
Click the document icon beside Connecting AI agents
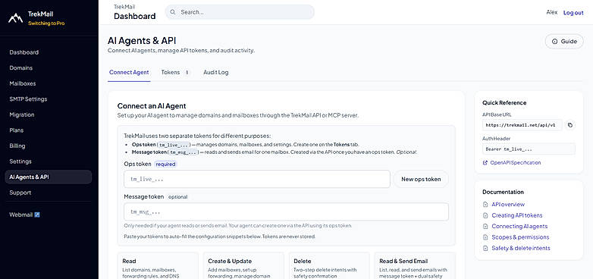485,227
